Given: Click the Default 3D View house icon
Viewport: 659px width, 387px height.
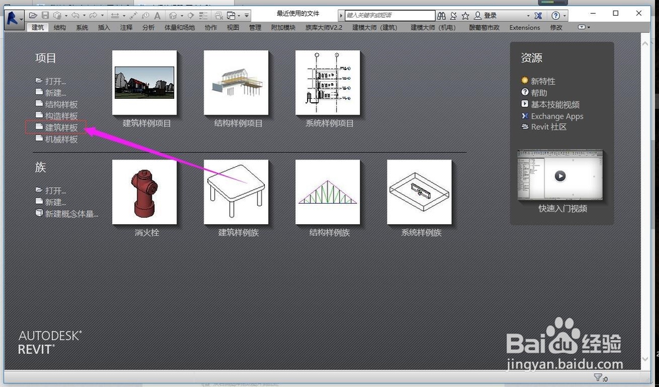Looking at the screenshot, I should click(173, 16).
